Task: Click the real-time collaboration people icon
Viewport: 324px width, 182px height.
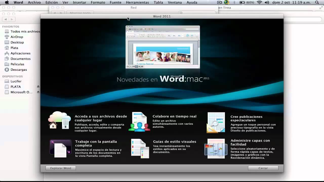Action: click(139, 122)
